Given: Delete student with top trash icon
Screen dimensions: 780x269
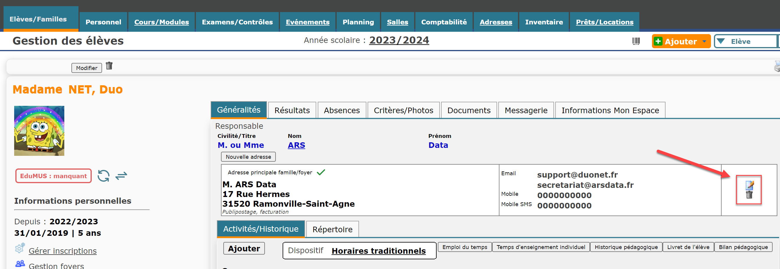Looking at the screenshot, I should [x=109, y=66].
